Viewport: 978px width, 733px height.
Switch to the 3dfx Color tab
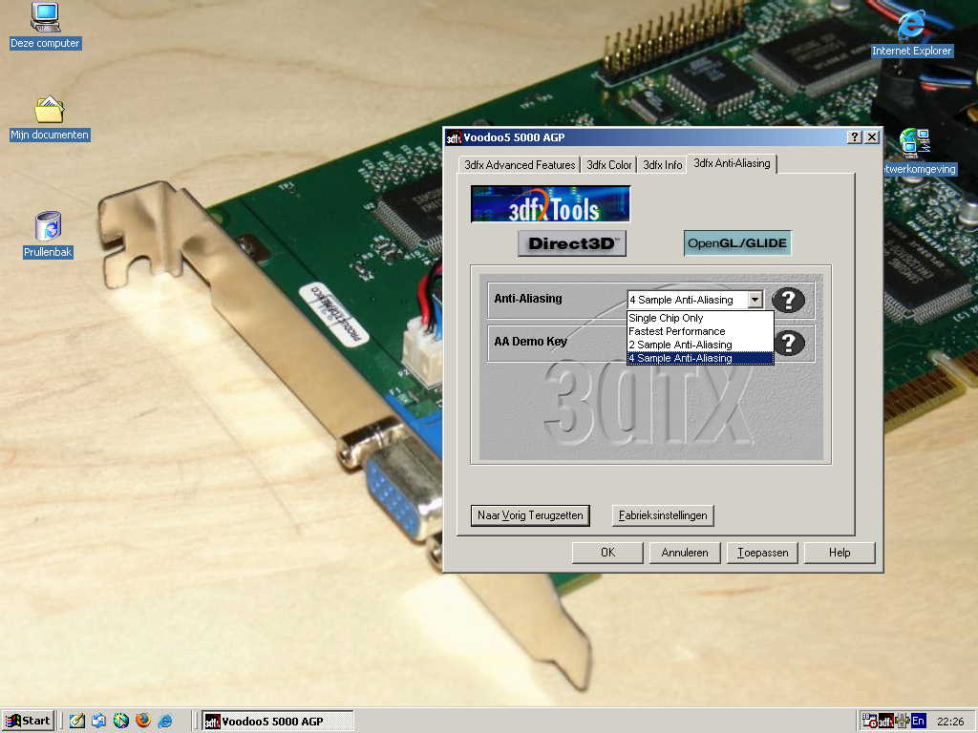(608, 164)
